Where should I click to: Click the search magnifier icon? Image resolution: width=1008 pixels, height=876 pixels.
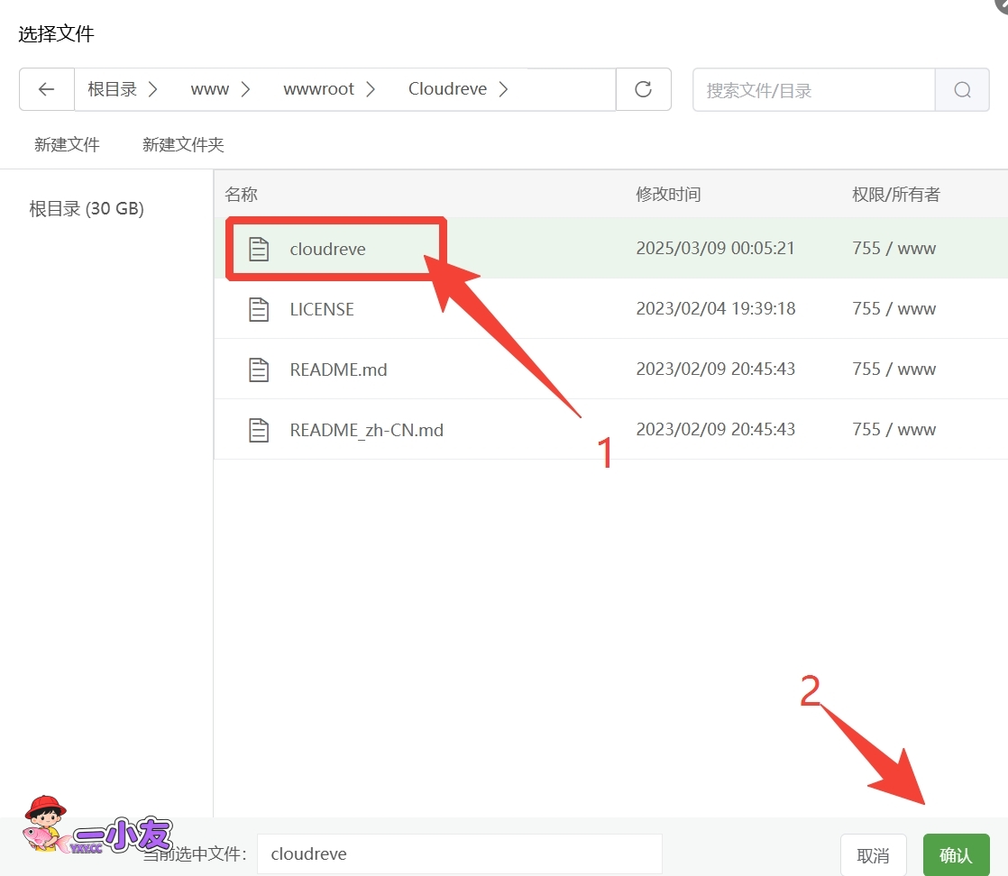pos(962,90)
